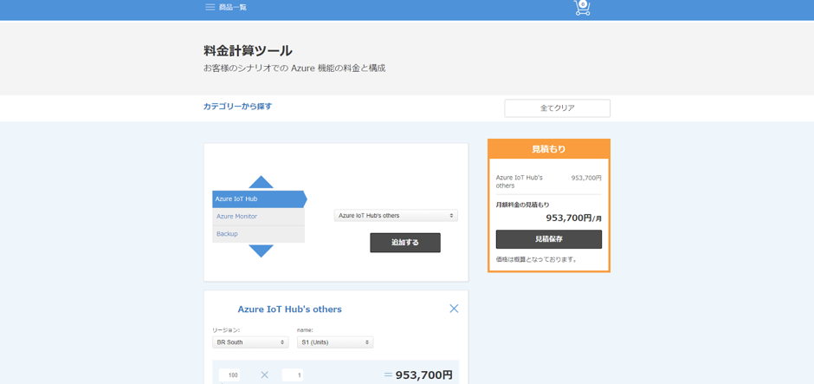Open the 商品一覧 product list menu
Viewport: 814px width, 384px height.
(x=233, y=7)
